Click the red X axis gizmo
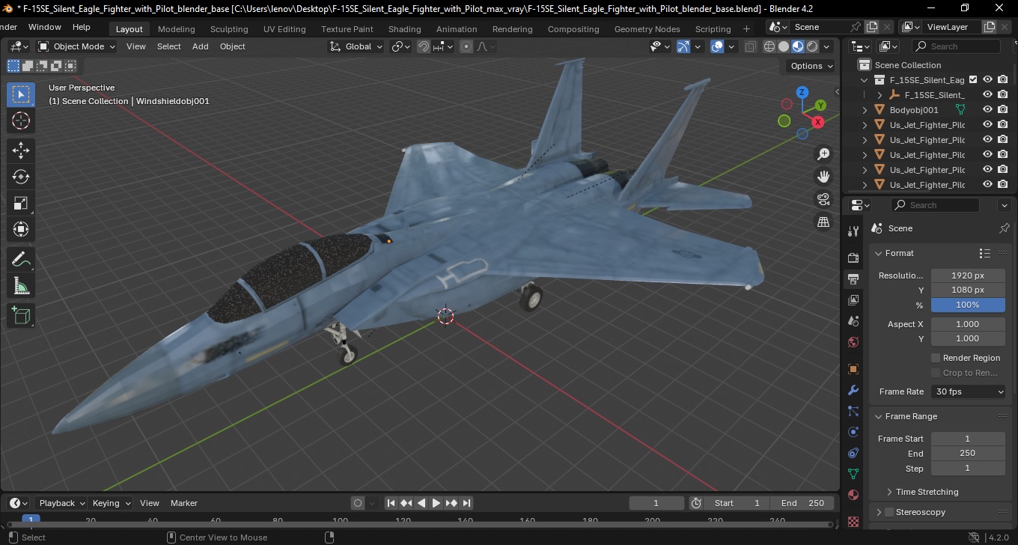Screen dimensions: 1018x545 click(818, 121)
